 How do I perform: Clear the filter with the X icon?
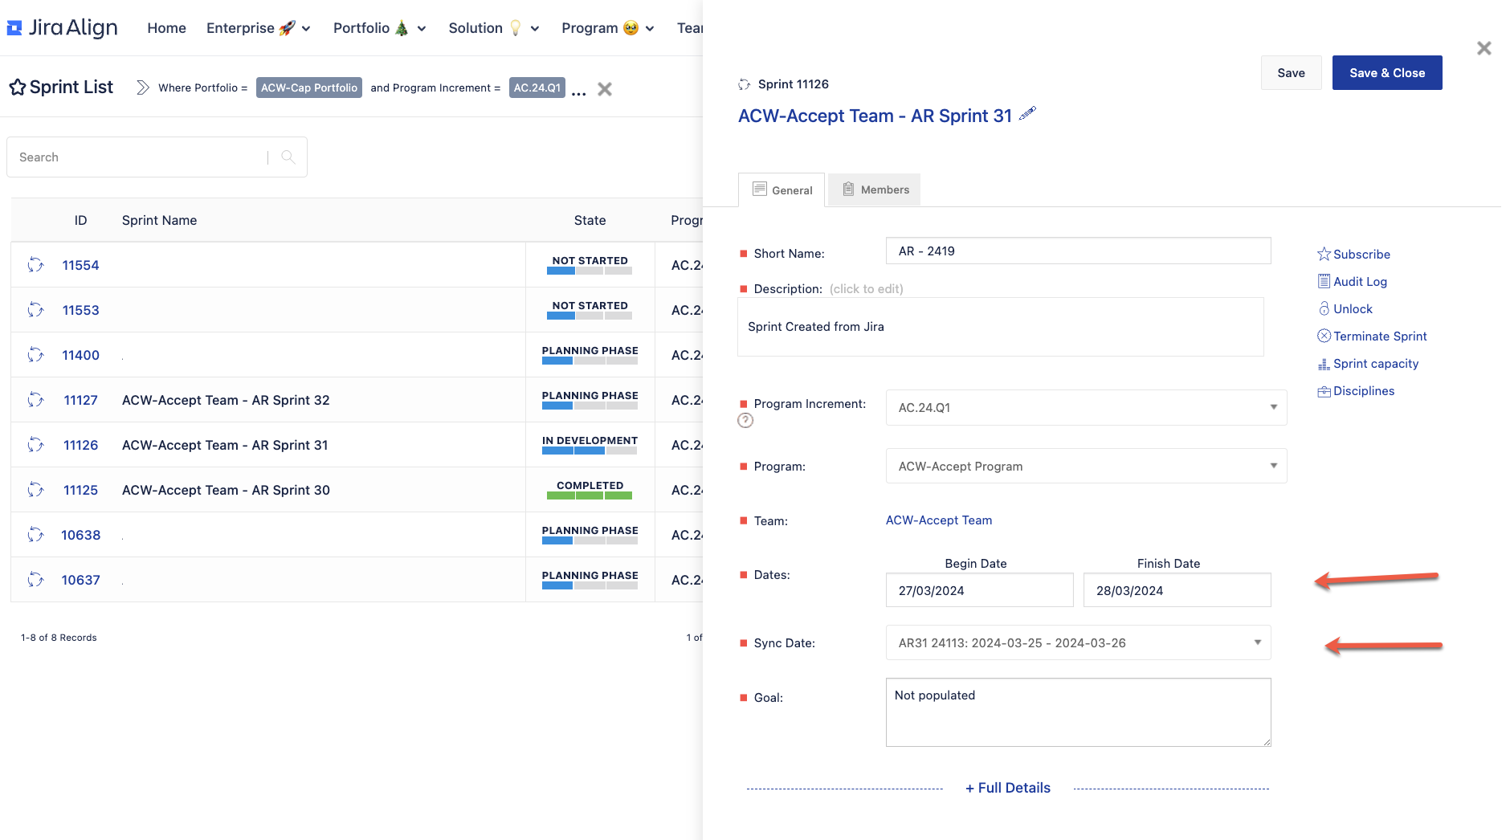[605, 89]
